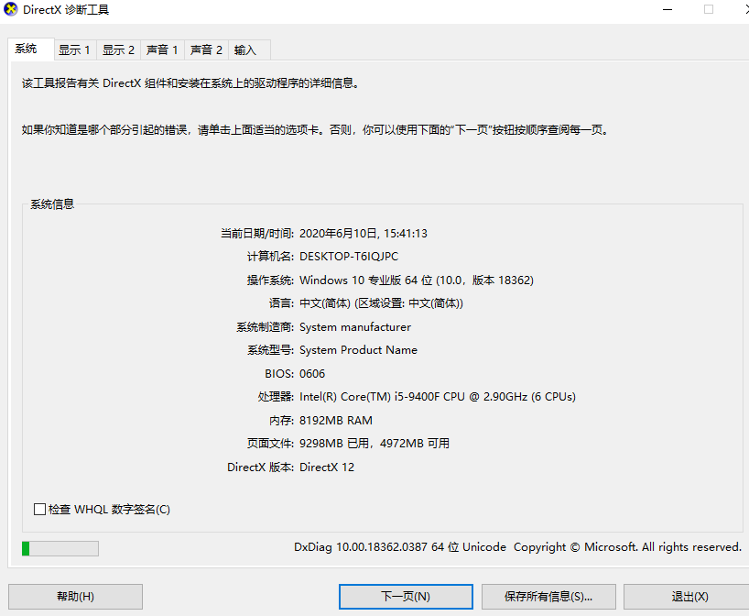The image size is (749, 616).
Task: Click the DirectX 12 version value
Action: click(x=327, y=467)
